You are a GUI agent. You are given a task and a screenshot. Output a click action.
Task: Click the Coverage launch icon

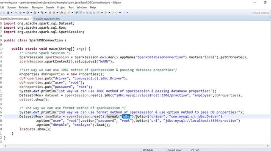(35, 12)
